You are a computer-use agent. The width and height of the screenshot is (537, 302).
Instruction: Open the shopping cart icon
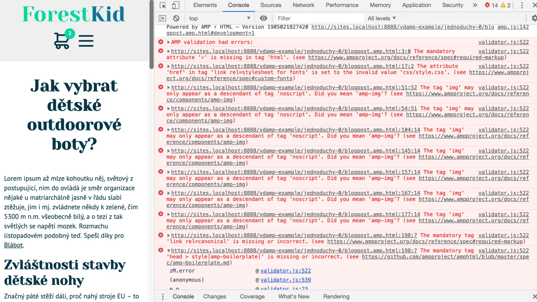[62, 41]
